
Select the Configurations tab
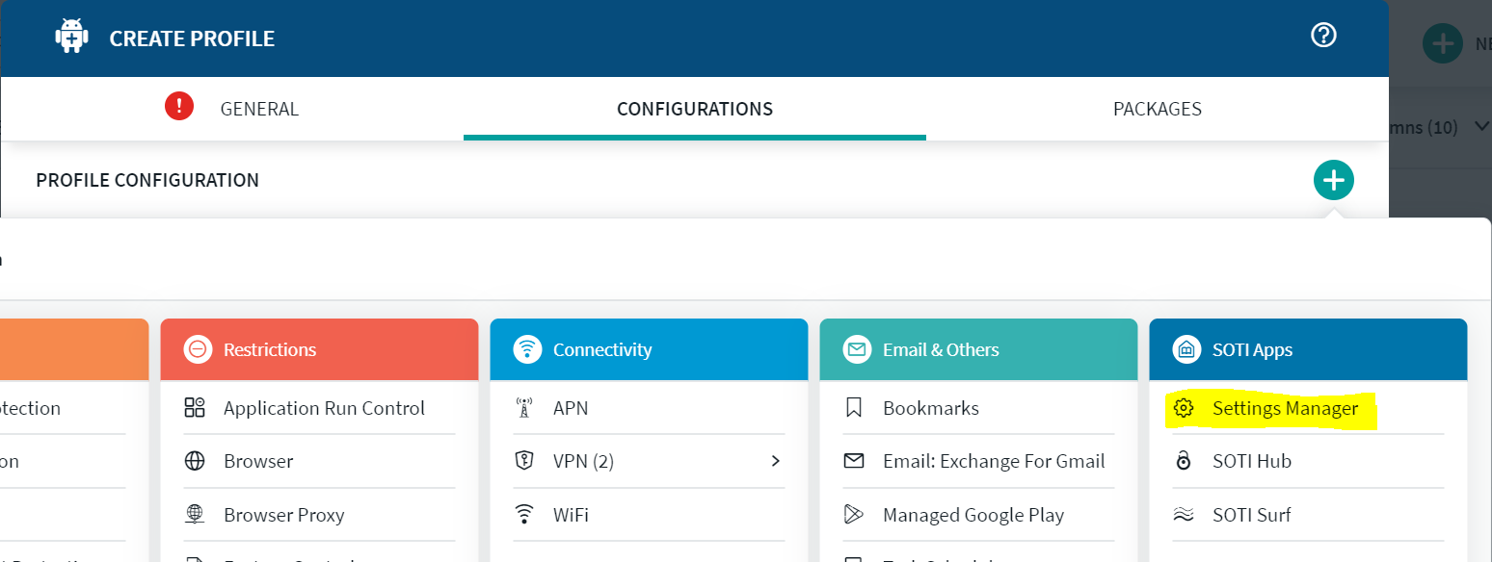pyautogui.click(x=694, y=109)
